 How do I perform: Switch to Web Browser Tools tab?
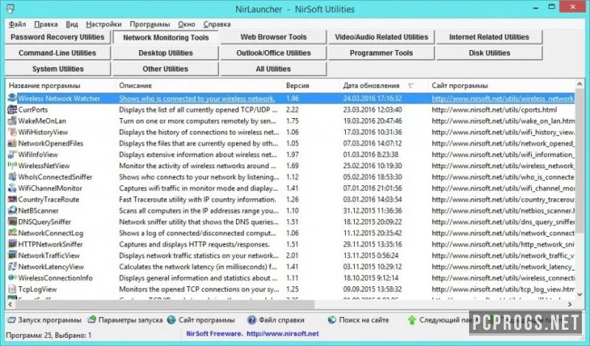(274, 37)
